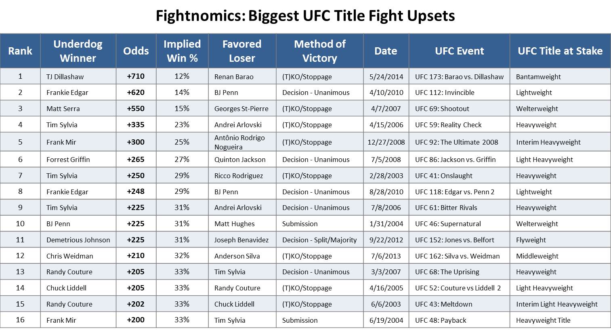This screenshot has width=611, height=330.
Task: Click the Method of Victory header
Action: coord(319,51)
